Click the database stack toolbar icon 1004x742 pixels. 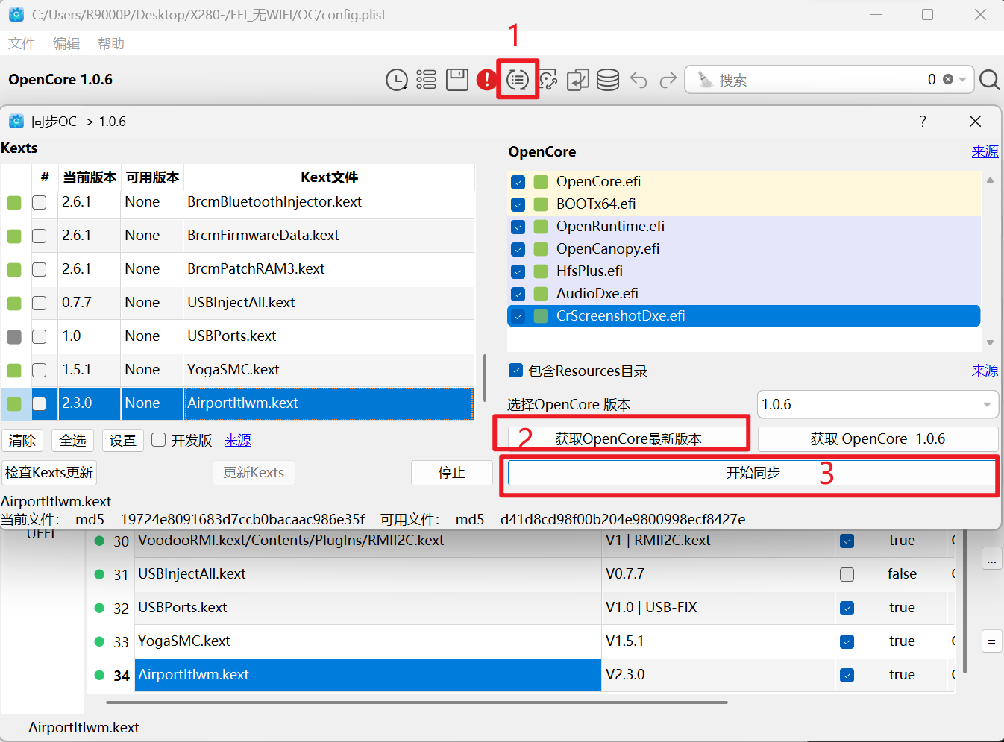tap(608, 80)
